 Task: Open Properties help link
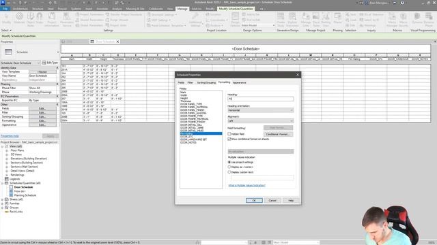point(10,136)
